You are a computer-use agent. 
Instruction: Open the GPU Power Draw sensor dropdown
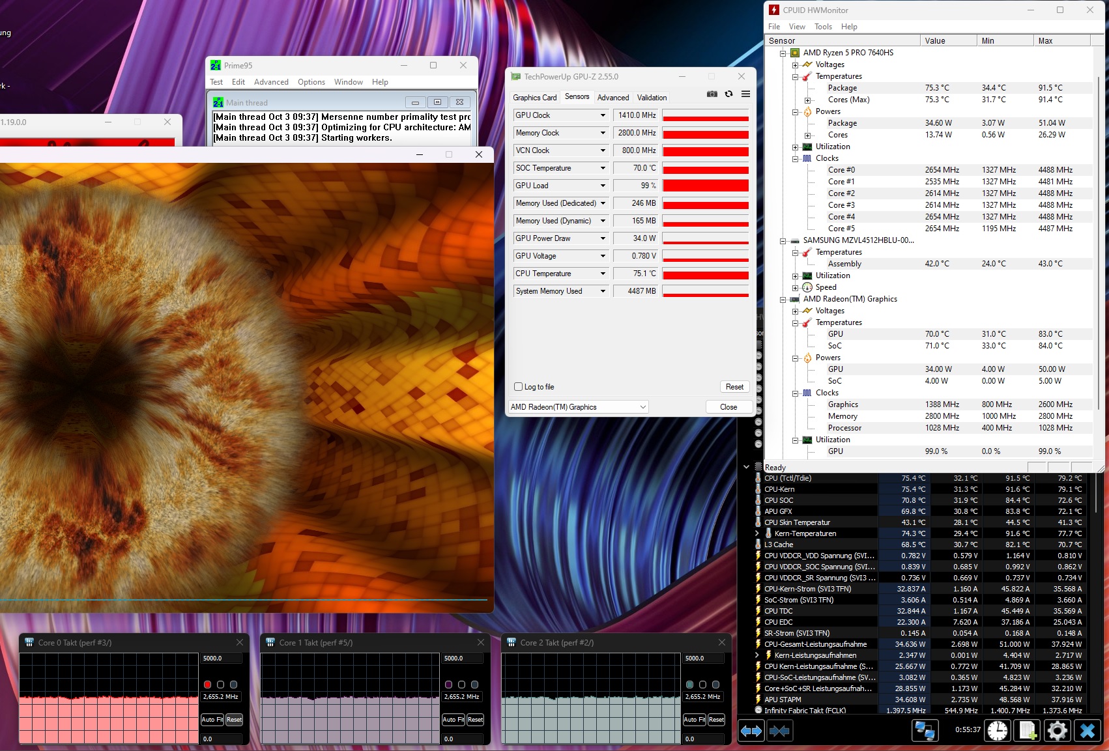(603, 238)
